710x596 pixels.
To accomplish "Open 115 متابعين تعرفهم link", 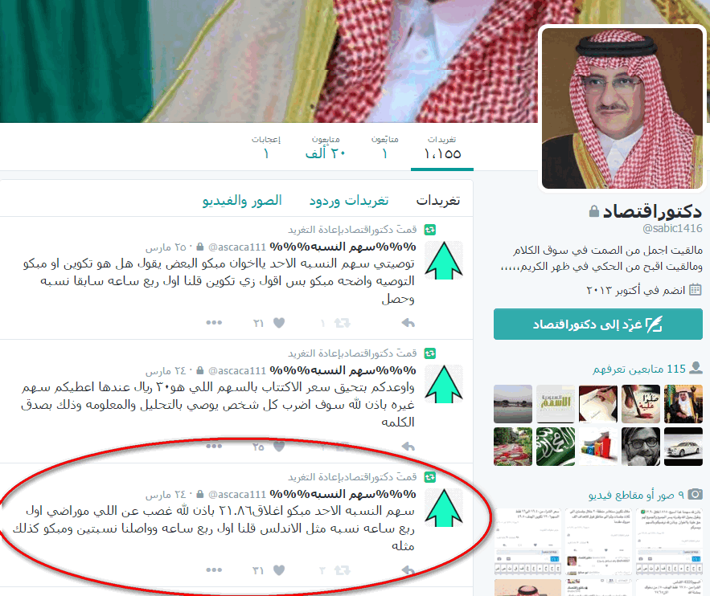I will click(x=639, y=369).
